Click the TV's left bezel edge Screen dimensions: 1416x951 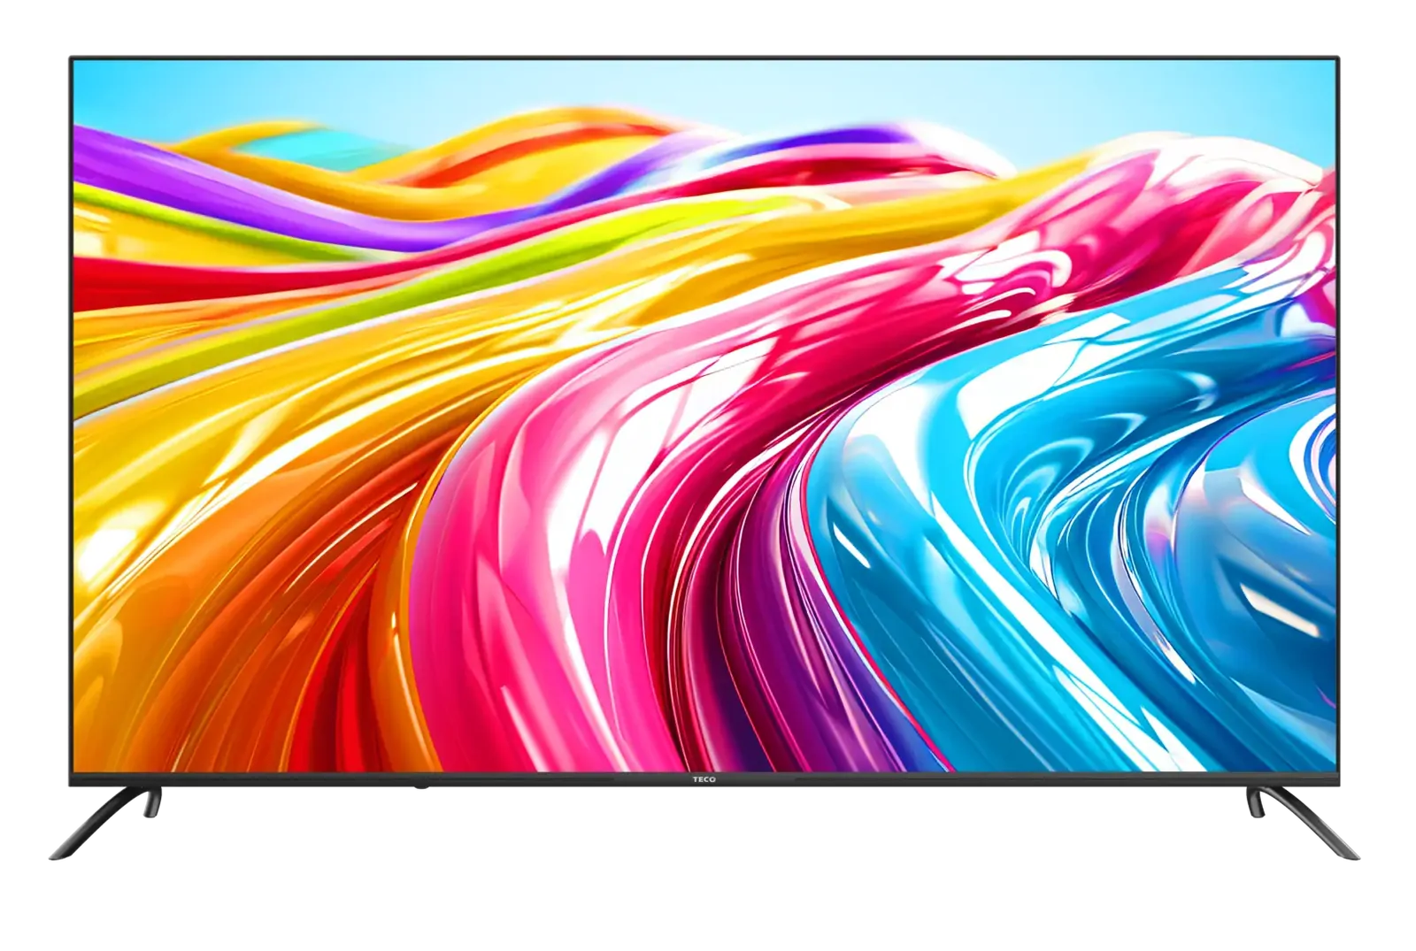[x=72, y=416]
